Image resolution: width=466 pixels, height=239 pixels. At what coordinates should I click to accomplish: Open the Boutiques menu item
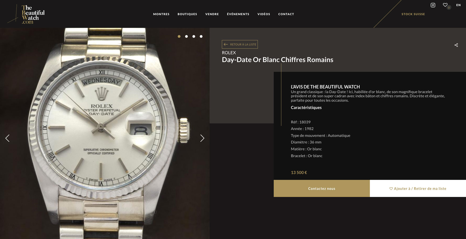click(187, 14)
